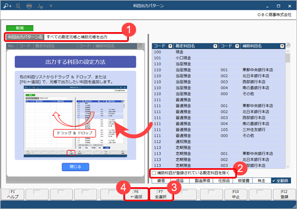
Task: Click the 出力する科目の設定方法 heading banner
Action: pyautogui.click(x=75, y=62)
